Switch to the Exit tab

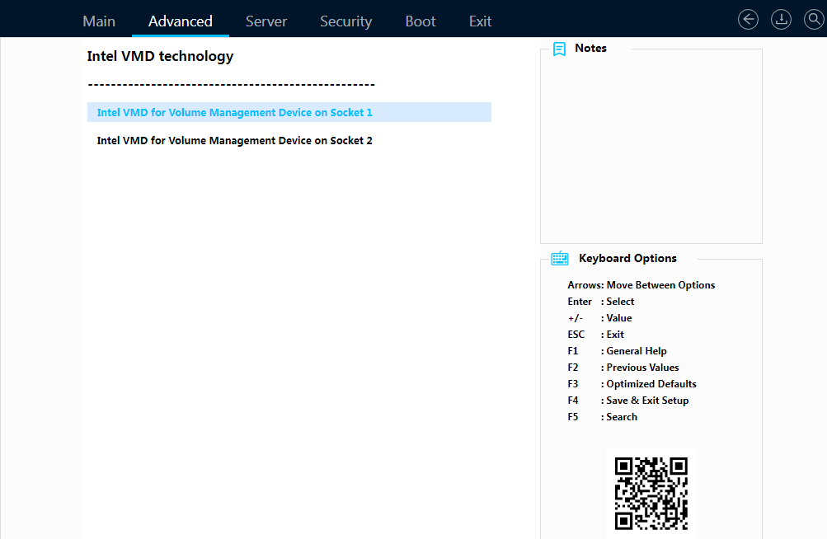pyautogui.click(x=481, y=21)
